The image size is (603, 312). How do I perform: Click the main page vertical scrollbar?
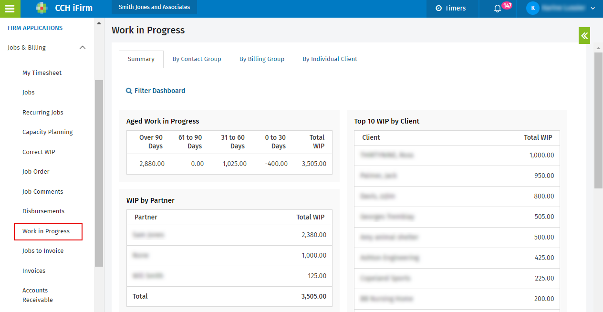coord(598,120)
